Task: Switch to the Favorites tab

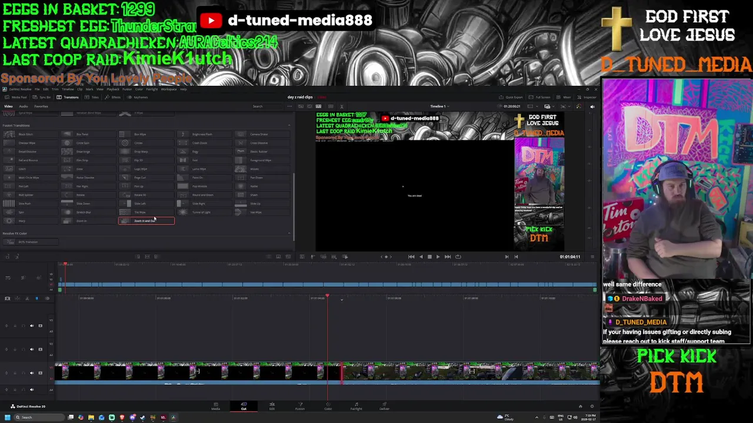Action: 41,106
